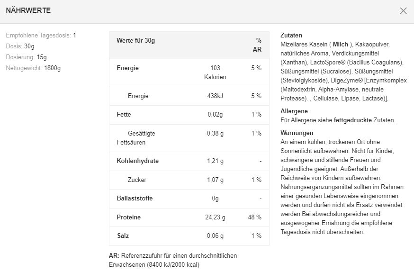This screenshot has width=414, height=272.
Task: Click the Zutaten section heading
Action: [291, 36]
